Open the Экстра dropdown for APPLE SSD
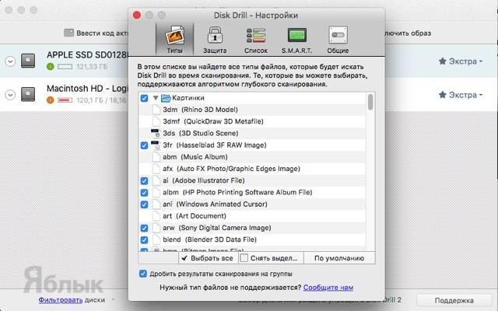The height and width of the screenshot is (311, 498). click(461, 61)
